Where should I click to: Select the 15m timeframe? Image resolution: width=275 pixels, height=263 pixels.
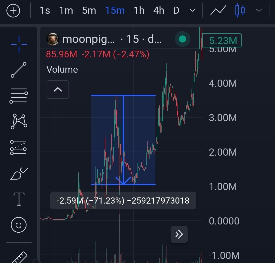tap(115, 10)
